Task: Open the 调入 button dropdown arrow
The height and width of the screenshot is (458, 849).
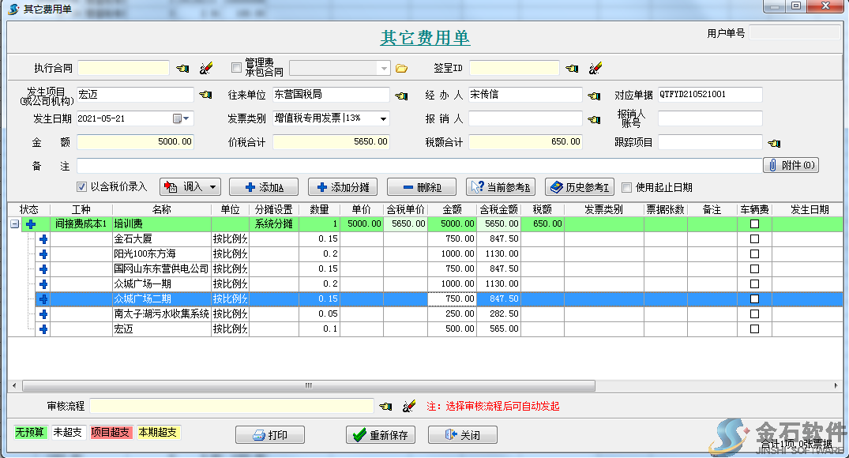Action: [x=215, y=187]
